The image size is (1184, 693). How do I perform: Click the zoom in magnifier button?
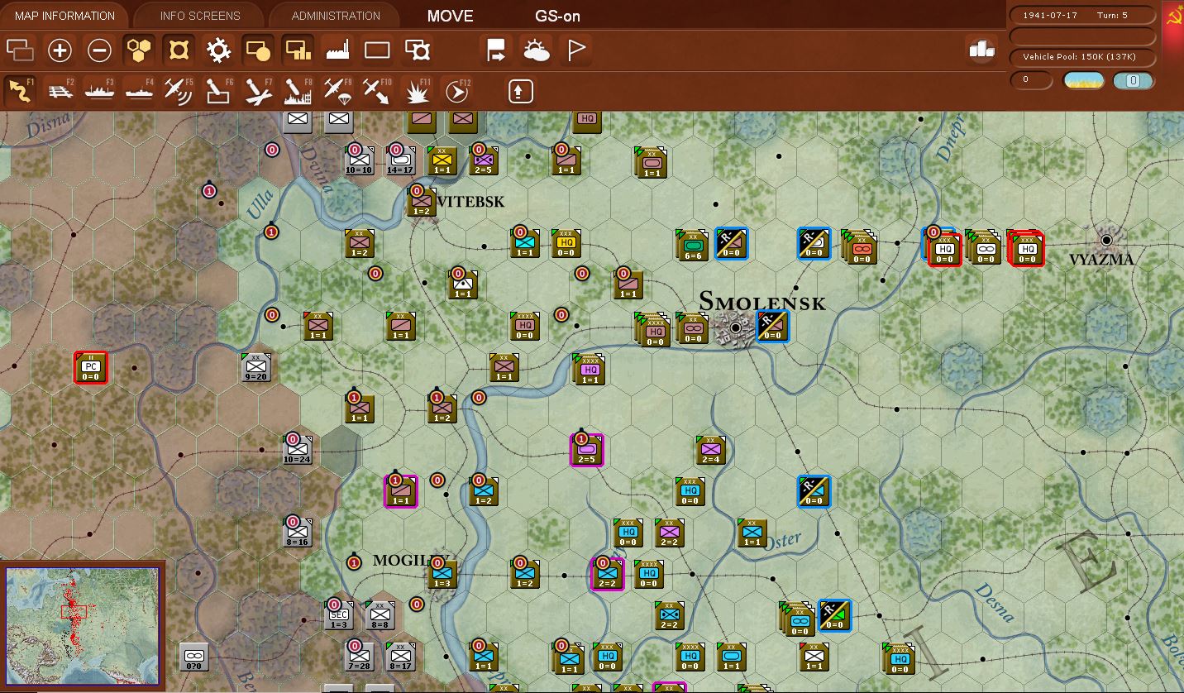(59, 50)
